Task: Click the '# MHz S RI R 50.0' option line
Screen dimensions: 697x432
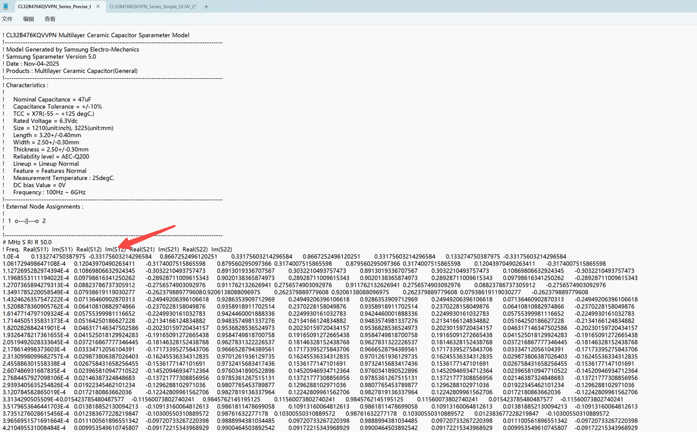Action: [27, 242]
